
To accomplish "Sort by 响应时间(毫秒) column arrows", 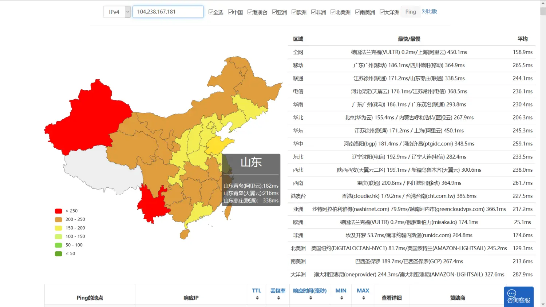I will pyautogui.click(x=310, y=298).
